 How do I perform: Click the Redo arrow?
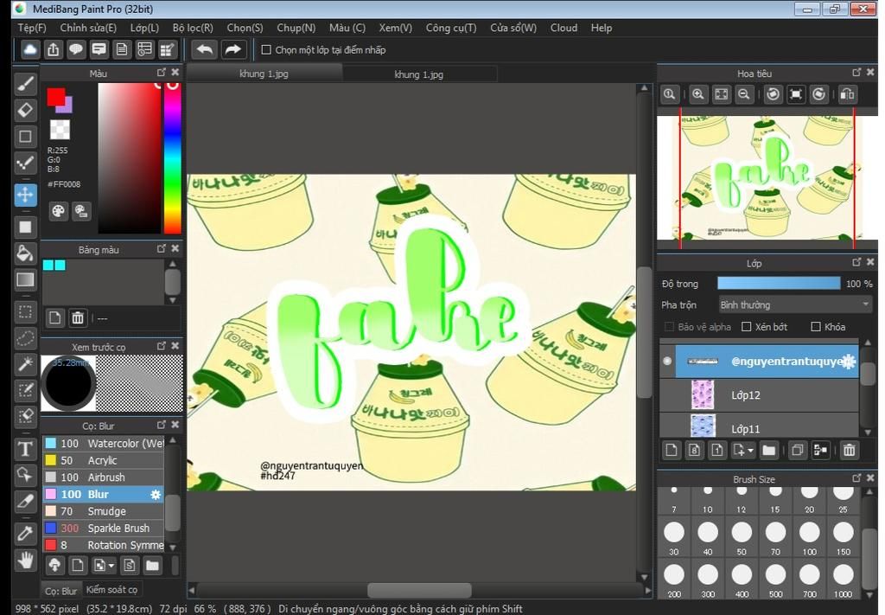coord(232,49)
